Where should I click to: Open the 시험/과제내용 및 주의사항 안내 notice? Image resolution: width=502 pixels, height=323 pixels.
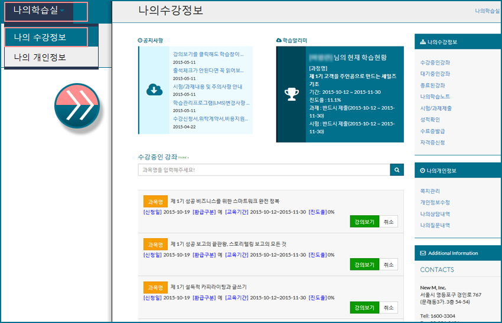tap(208, 87)
